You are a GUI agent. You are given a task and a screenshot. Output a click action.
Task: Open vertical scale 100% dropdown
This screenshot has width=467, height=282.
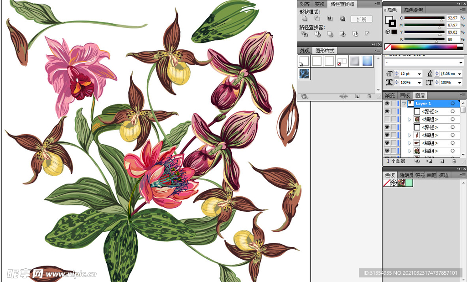coord(460,82)
